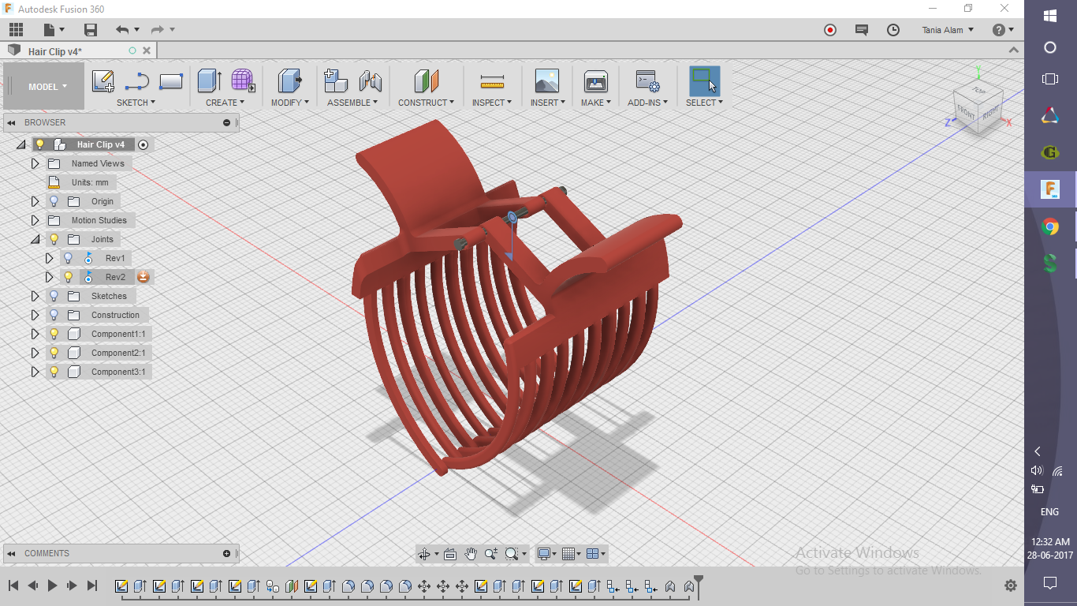Click the Pan hand navigation icon
Image resolution: width=1077 pixels, height=606 pixels.
pos(471,554)
